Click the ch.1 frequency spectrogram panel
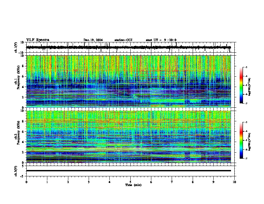The image size is (264, 204). [129, 81]
